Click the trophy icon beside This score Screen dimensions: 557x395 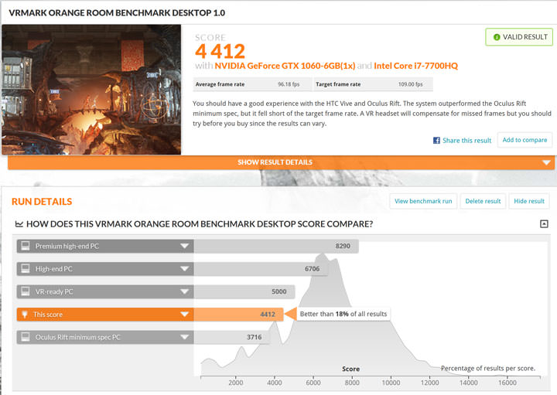click(x=26, y=315)
